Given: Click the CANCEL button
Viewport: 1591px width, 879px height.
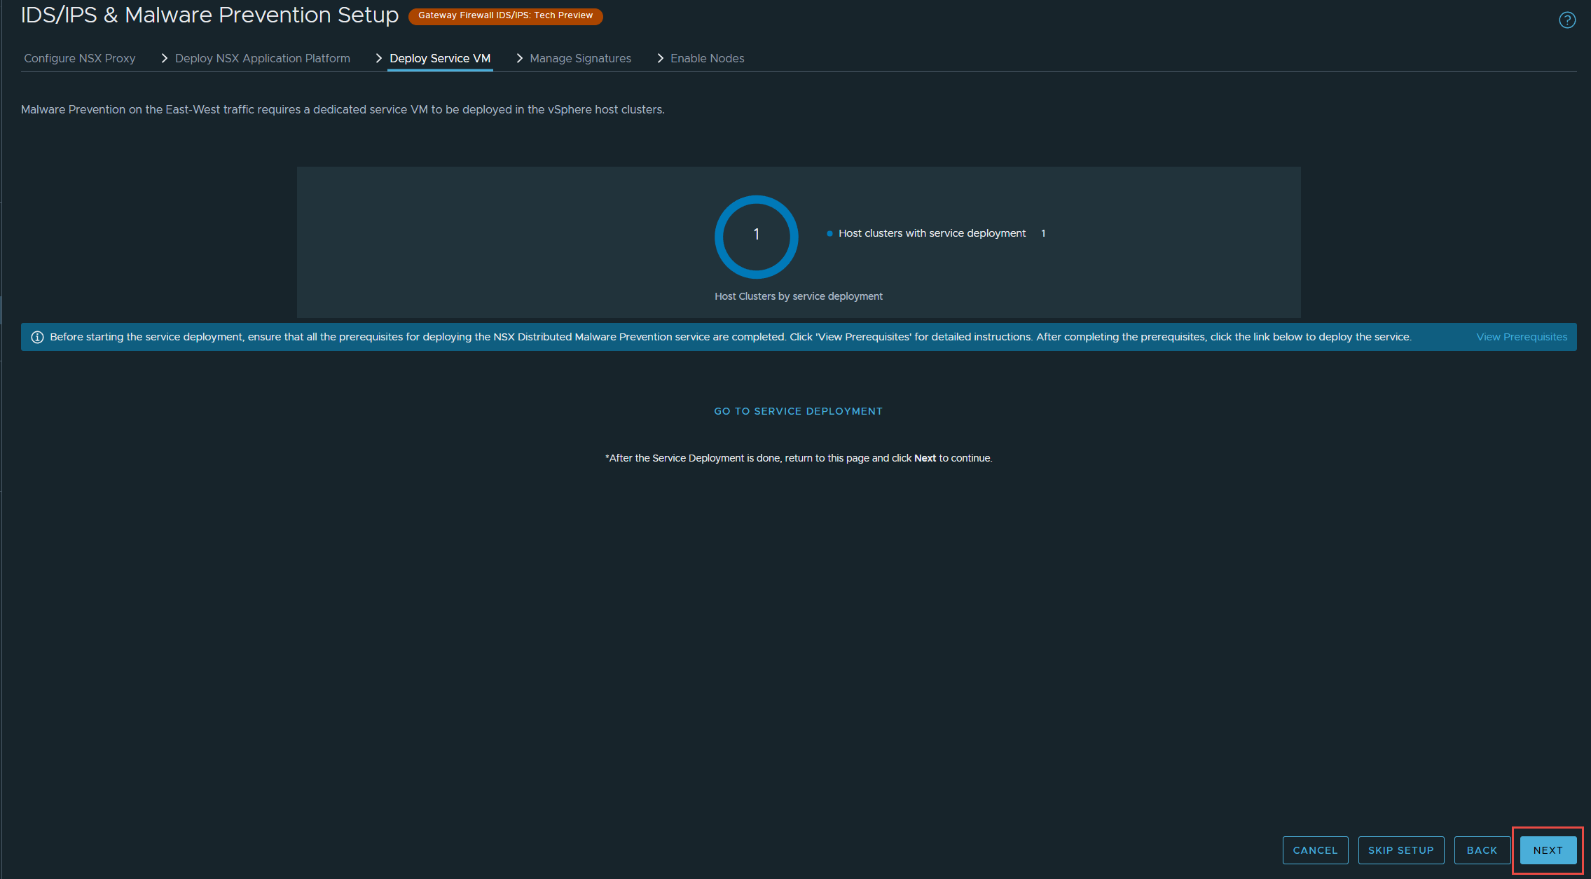Looking at the screenshot, I should [x=1315, y=850].
